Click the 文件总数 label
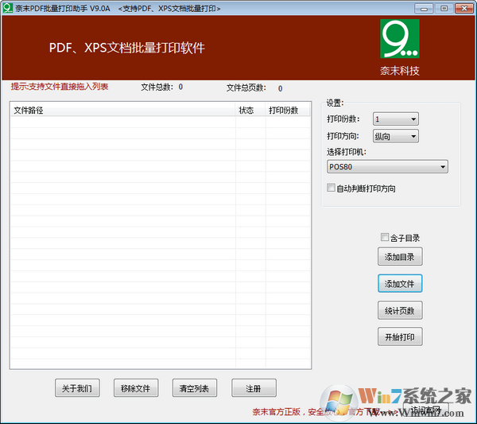Image resolution: width=477 pixels, height=424 pixels. pos(157,87)
